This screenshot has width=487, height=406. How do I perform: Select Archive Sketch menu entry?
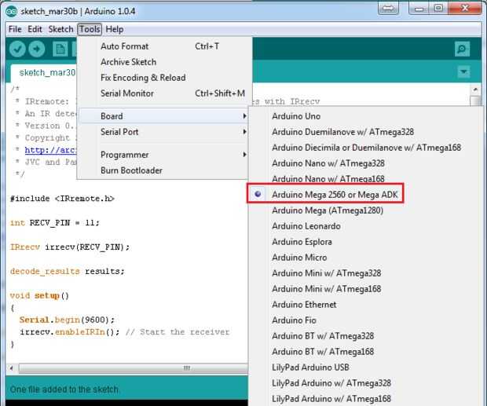163,62
